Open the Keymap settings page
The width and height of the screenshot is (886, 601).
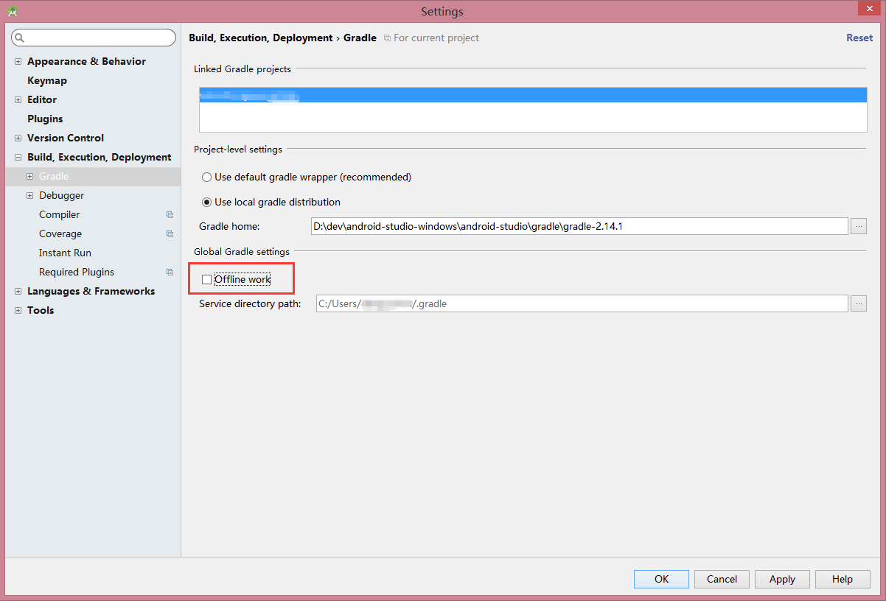tap(47, 81)
